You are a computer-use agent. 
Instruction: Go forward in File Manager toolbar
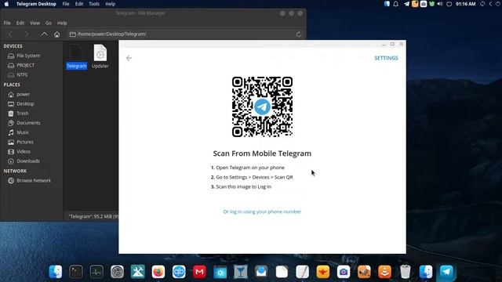(27, 34)
